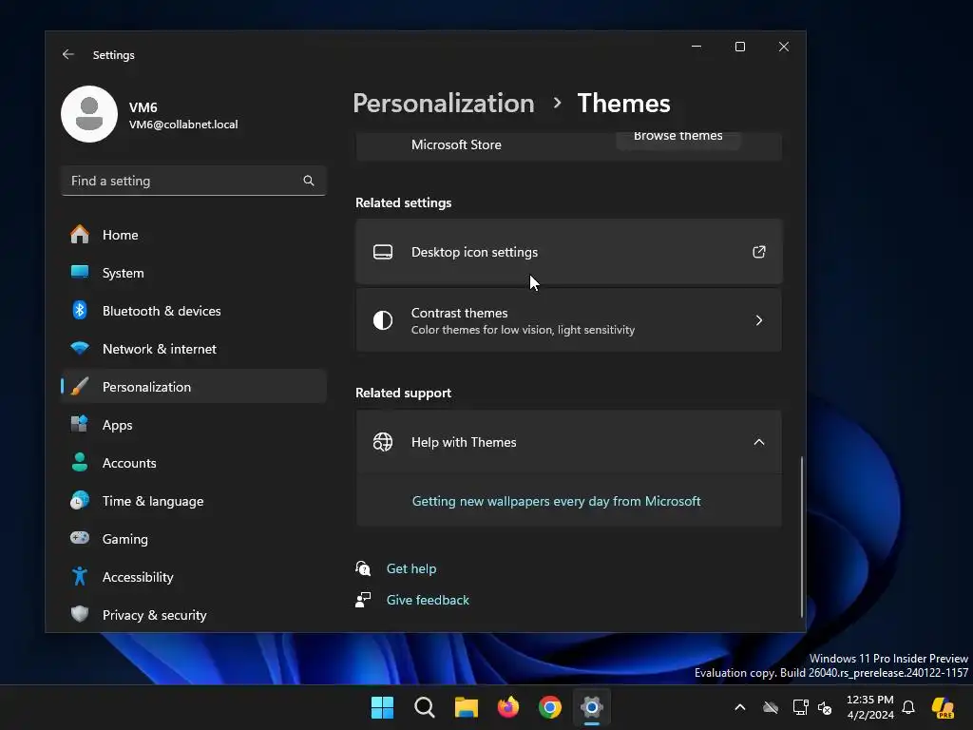Select the Network & internet Wi-Fi icon

(80, 348)
